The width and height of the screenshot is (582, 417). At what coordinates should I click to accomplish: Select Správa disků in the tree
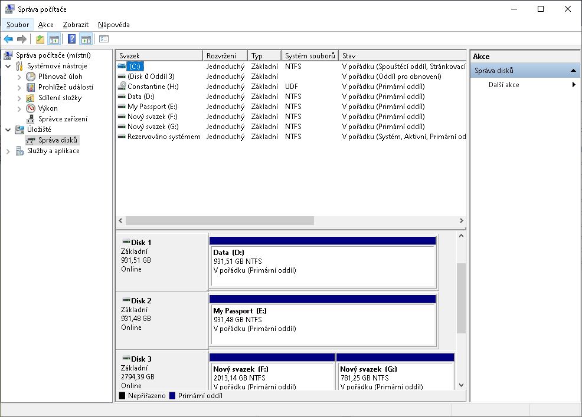[x=57, y=140]
